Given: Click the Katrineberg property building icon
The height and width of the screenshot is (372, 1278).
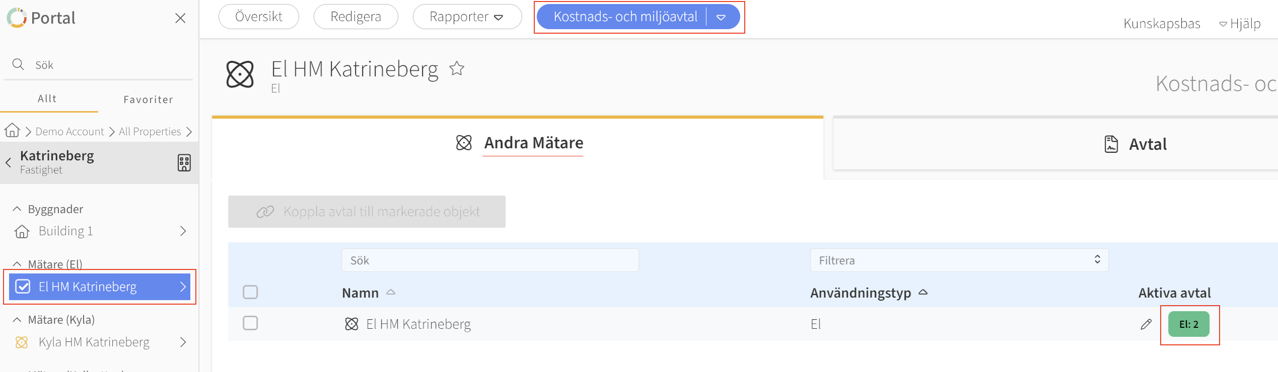Looking at the screenshot, I should click(184, 163).
